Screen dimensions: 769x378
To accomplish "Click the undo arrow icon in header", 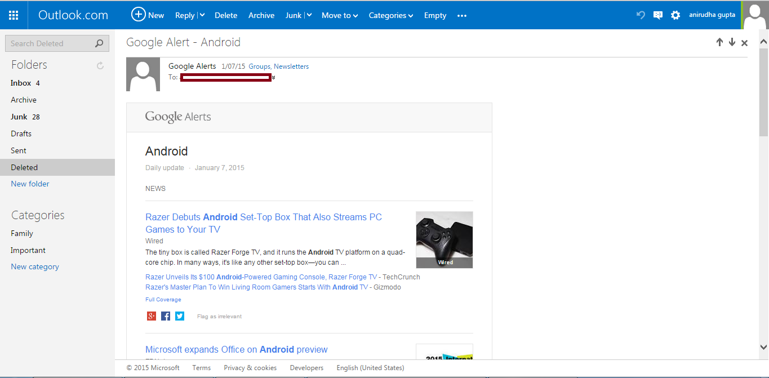I will pos(641,15).
